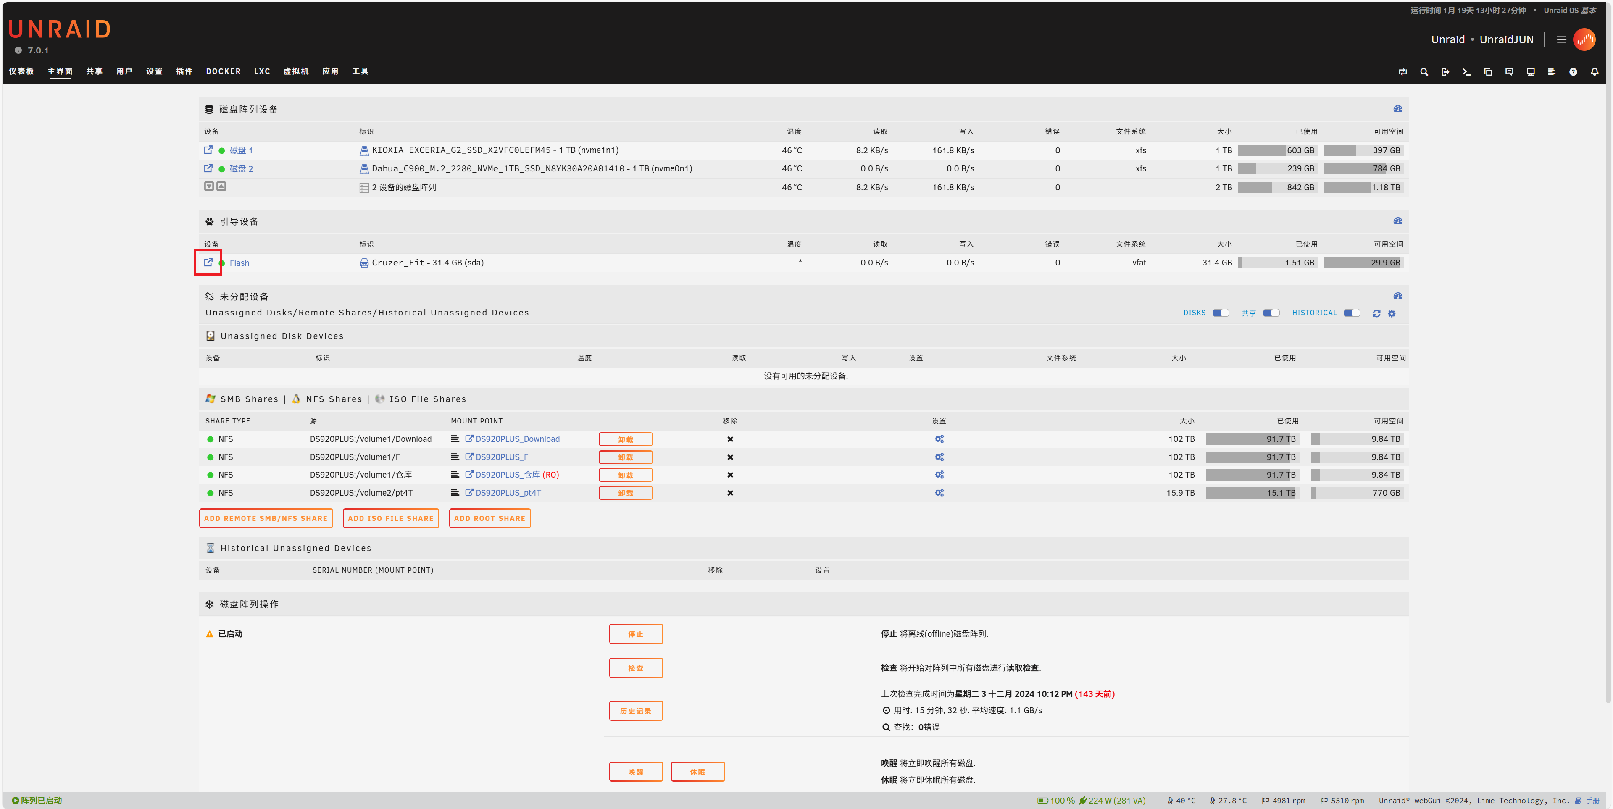Toggle the DISKS switch off
1613x809 pixels.
(x=1221, y=313)
